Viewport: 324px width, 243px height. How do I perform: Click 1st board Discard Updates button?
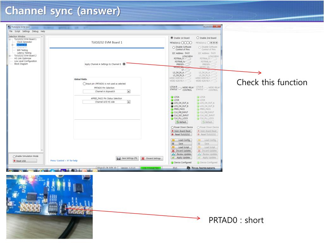click(x=181, y=151)
